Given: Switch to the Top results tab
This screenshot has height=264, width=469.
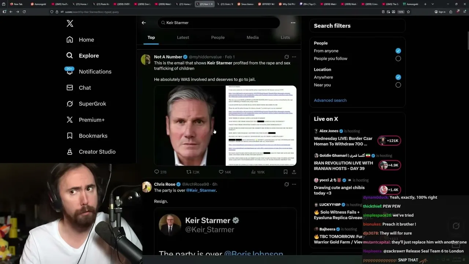Looking at the screenshot, I should click(151, 37).
